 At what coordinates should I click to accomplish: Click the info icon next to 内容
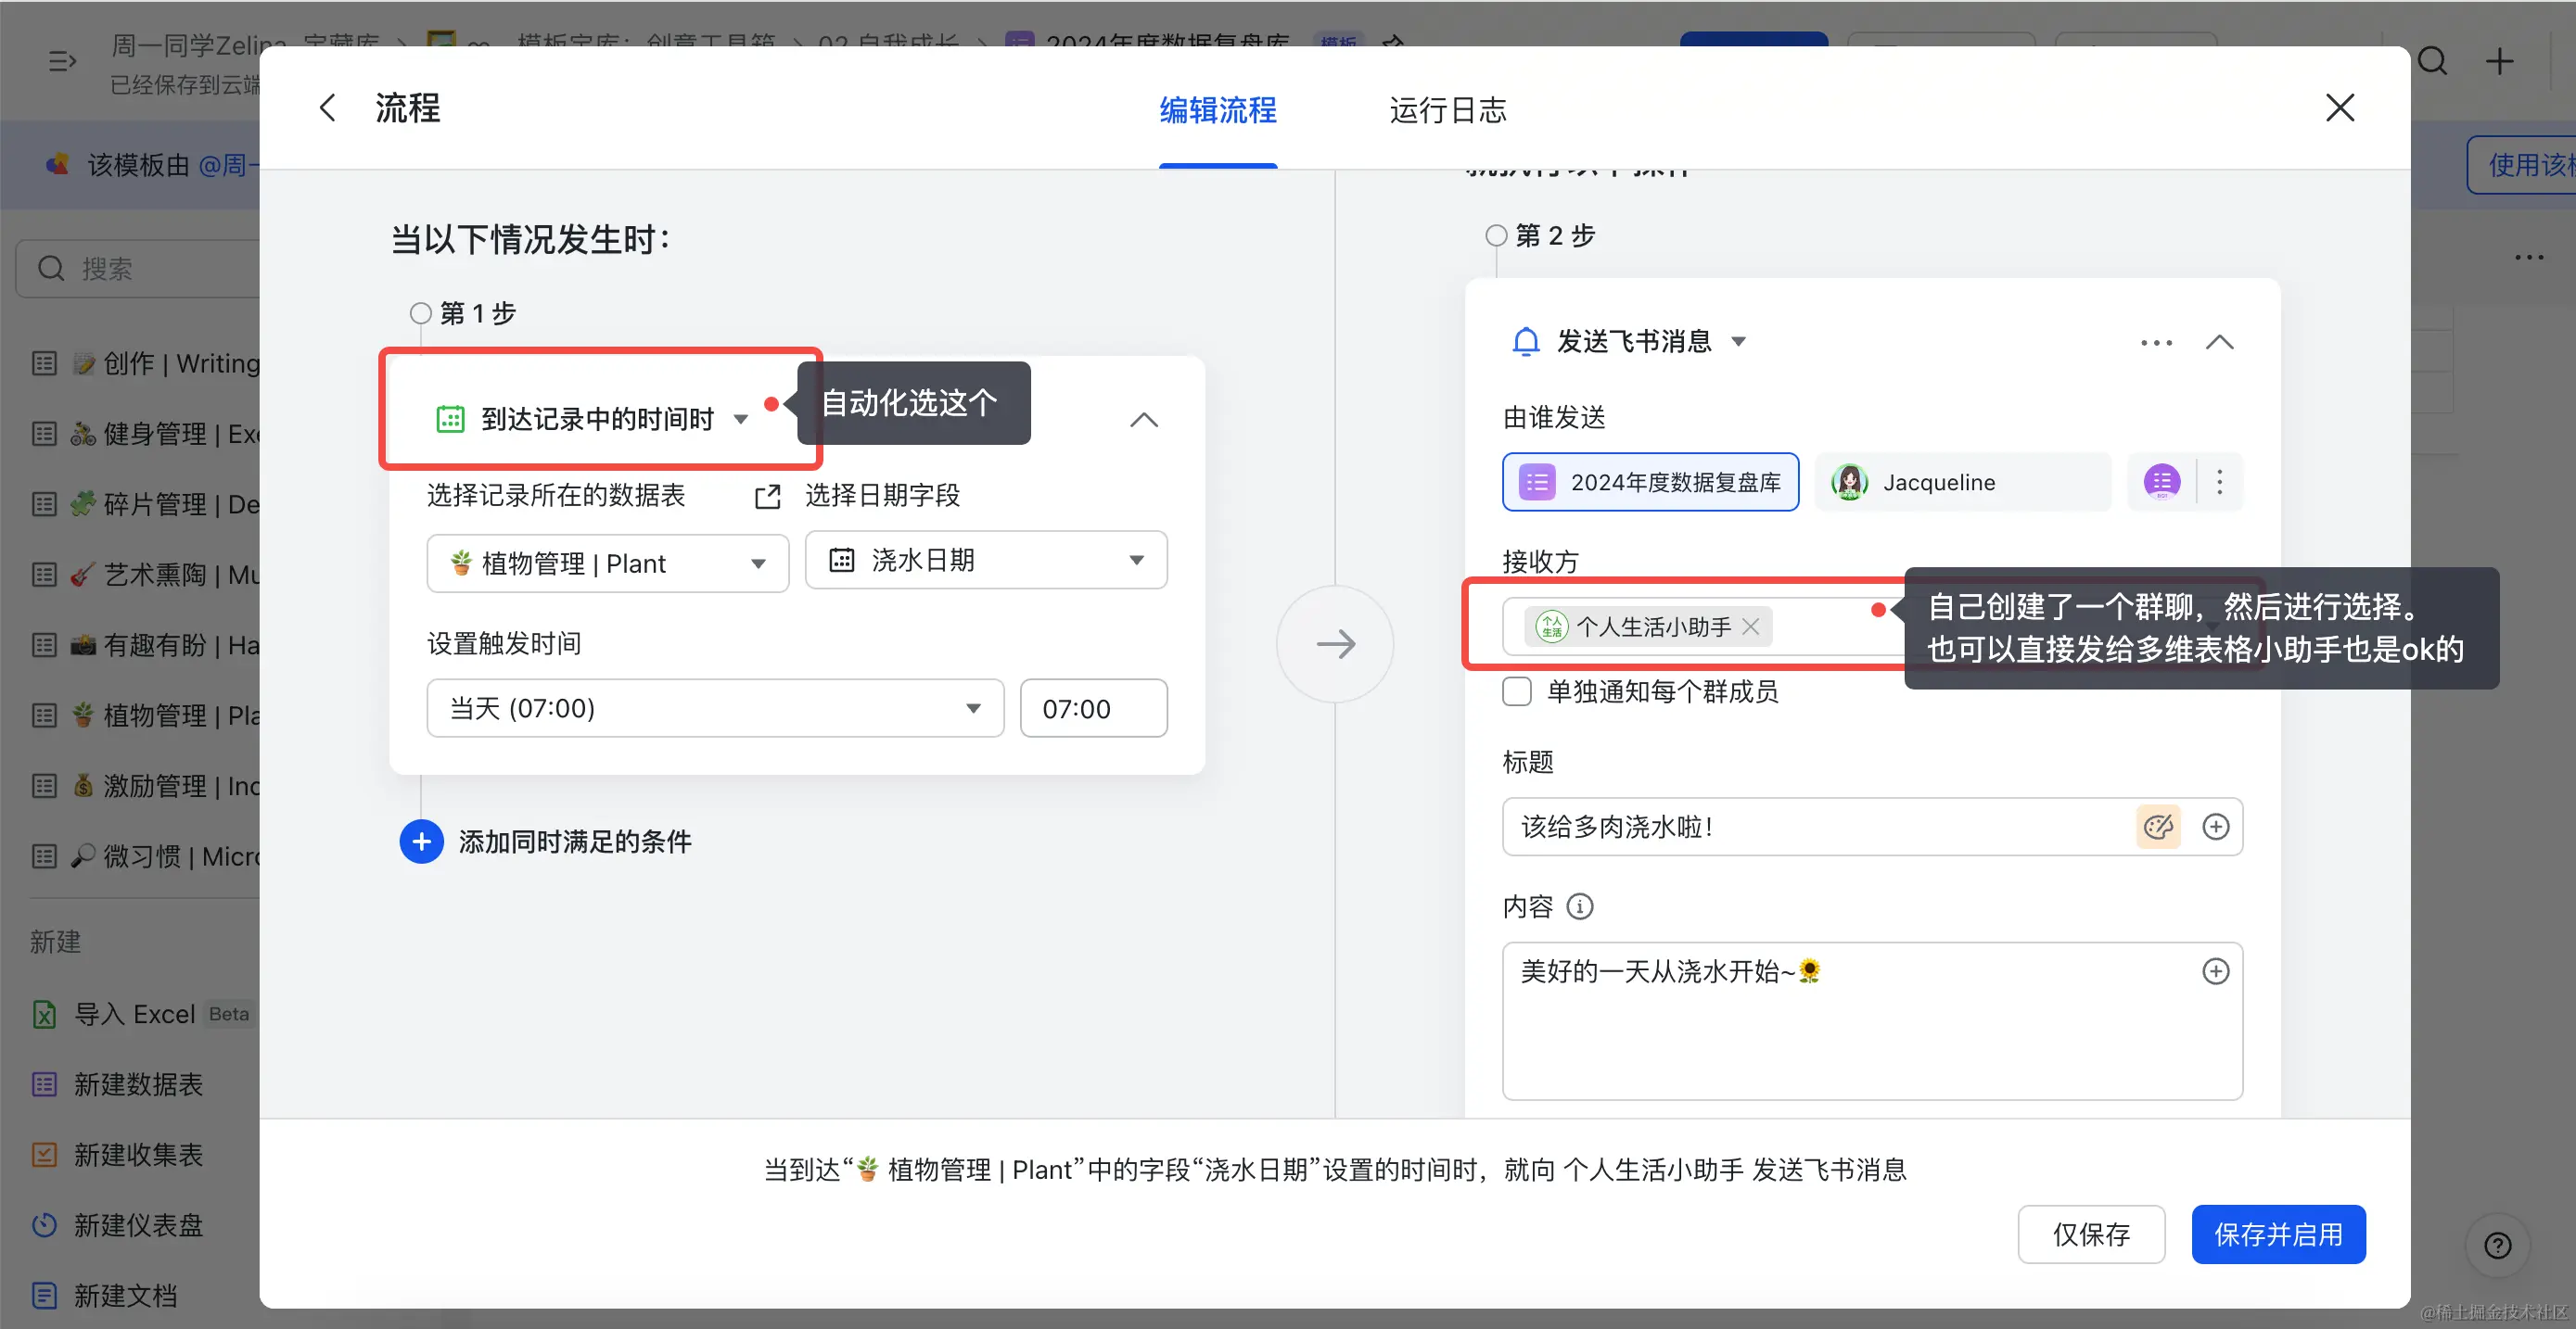click(1579, 906)
